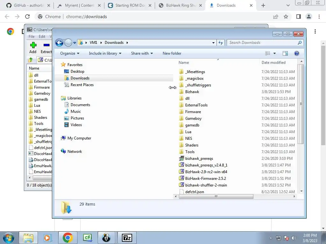Click up-folder icon in 7-Zip window
This screenshot has width=326, height=244.
click(30, 60)
